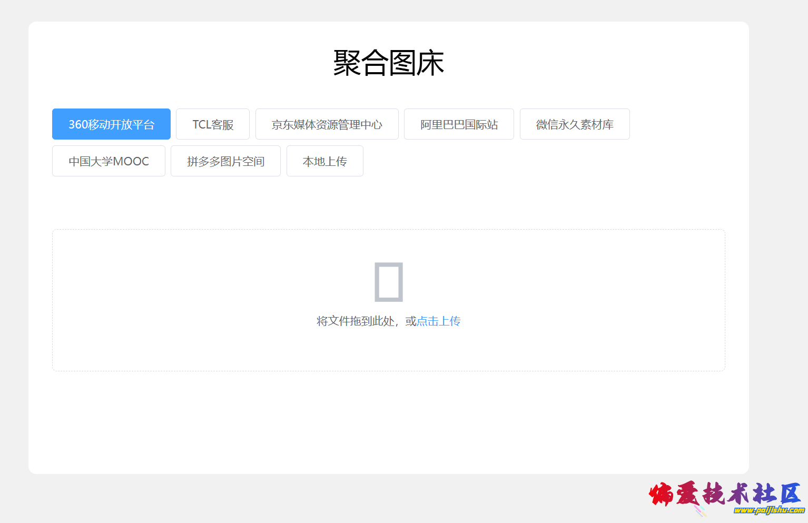Click the 偏 character in the watermark logo
Viewport: 808px width, 523px height.
[x=662, y=494]
